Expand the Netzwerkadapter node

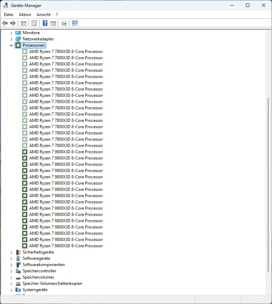point(11,39)
